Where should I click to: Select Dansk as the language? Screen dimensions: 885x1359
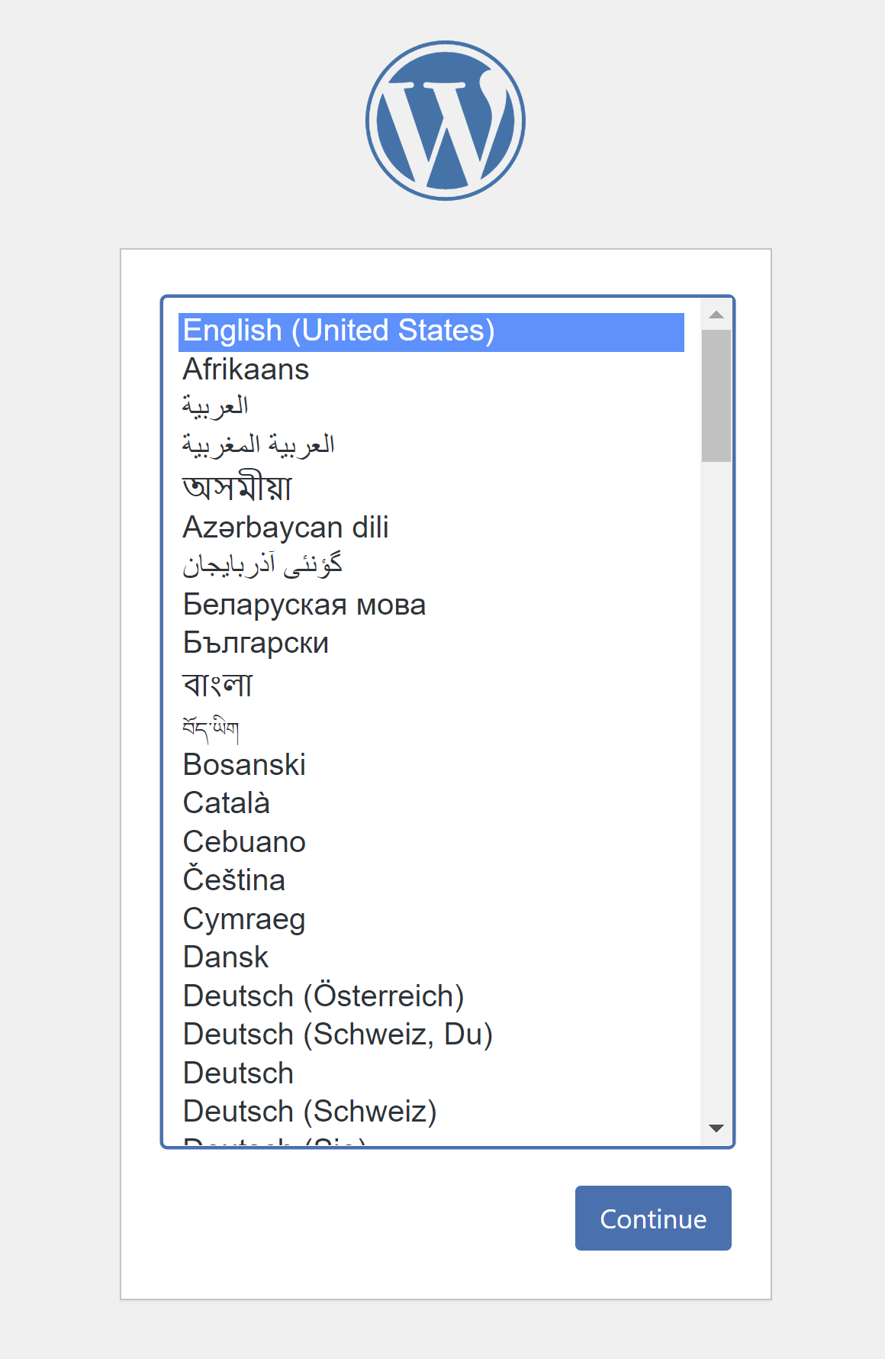(x=225, y=957)
